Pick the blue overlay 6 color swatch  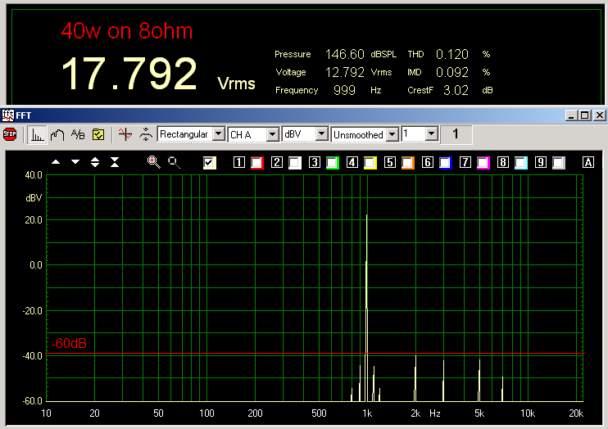(x=445, y=163)
